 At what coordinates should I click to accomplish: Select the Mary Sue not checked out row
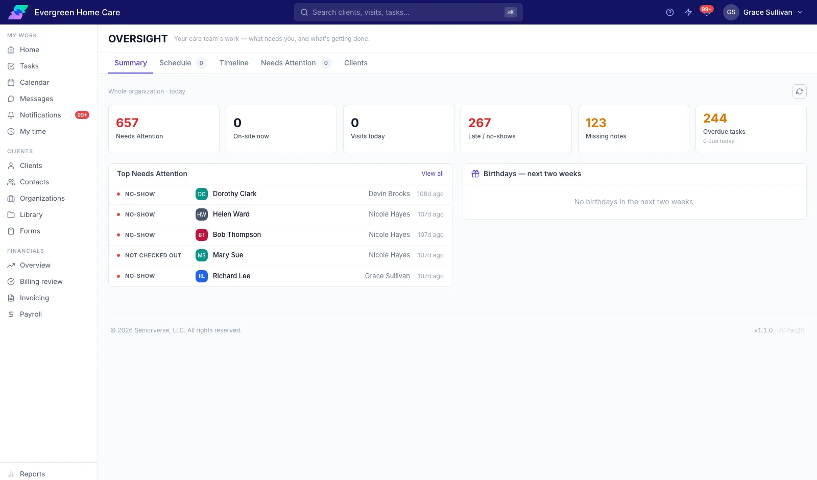point(280,255)
